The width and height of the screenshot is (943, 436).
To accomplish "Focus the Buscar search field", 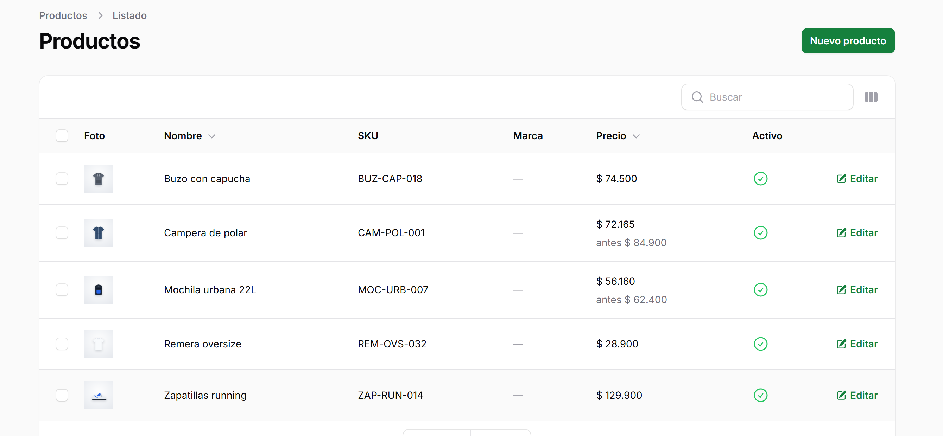I will pos(767,97).
